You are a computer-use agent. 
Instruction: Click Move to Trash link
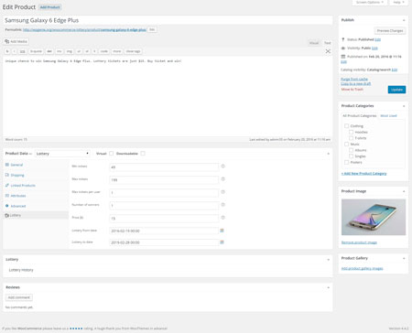click(x=352, y=90)
